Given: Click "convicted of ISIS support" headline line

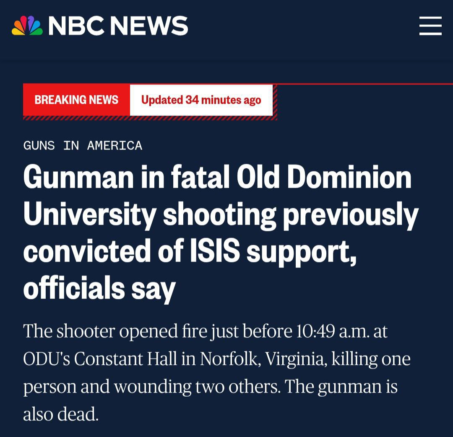Looking at the screenshot, I should pyautogui.click(x=190, y=251).
